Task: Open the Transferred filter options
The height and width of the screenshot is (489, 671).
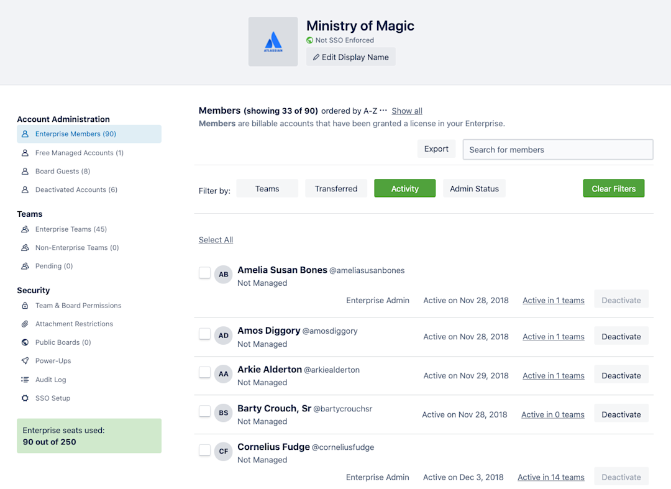Action: (x=335, y=188)
